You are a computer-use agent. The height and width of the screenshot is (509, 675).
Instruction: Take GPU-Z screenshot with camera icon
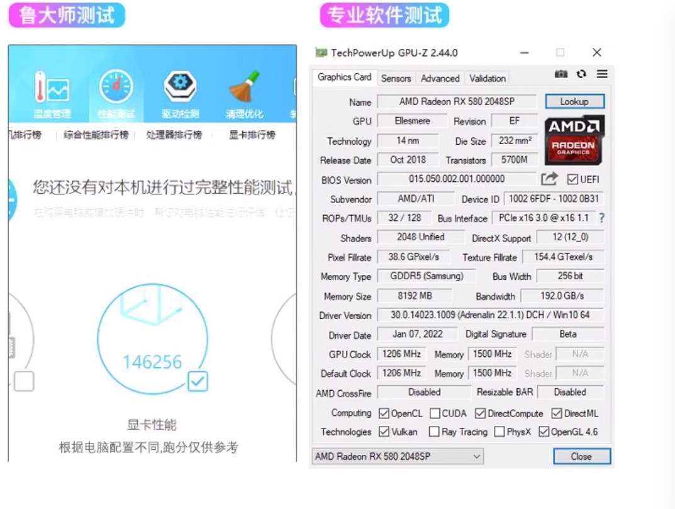pyautogui.click(x=561, y=74)
